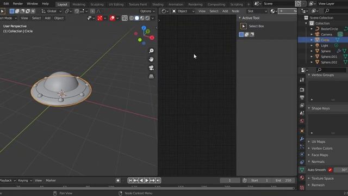Click the Auto Smooth angle value field
The height and width of the screenshot is (196, 348).
point(341,170)
